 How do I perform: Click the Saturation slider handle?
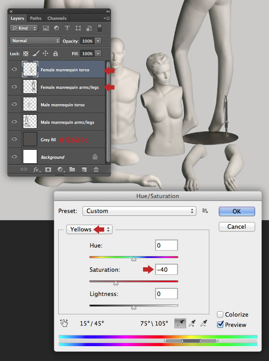(x=116, y=283)
